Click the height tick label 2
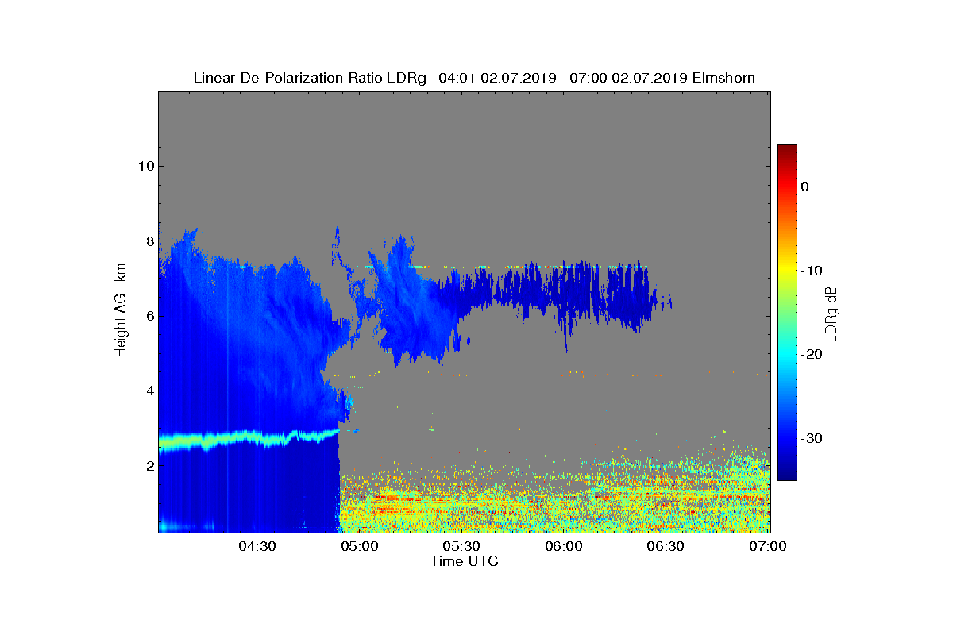The width and height of the screenshot is (953, 635). click(149, 466)
